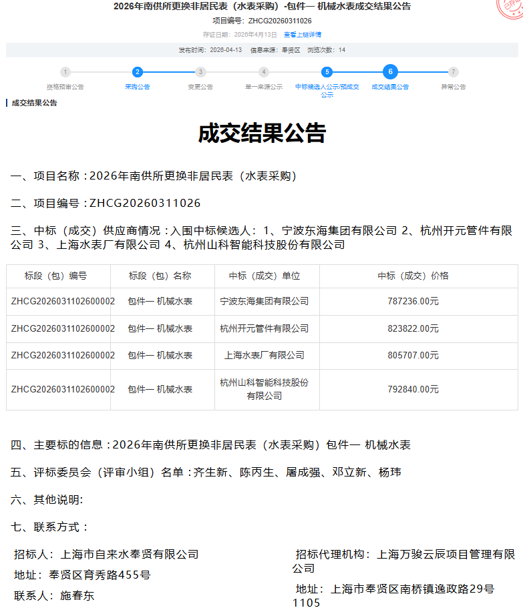
Task: Switch to the 采购公告 step label
Action: coord(137,87)
